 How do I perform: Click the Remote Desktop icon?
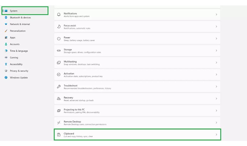click(x=59, y=123)
